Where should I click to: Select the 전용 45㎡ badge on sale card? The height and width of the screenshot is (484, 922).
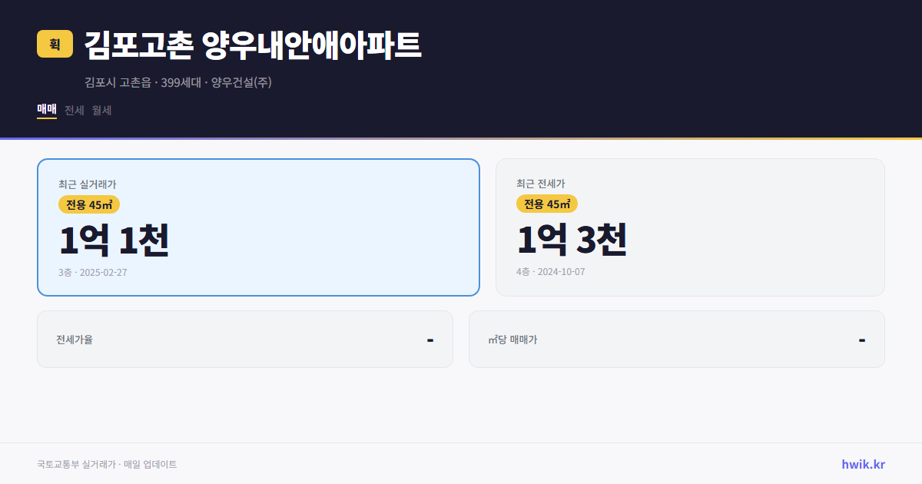(87, 204)
